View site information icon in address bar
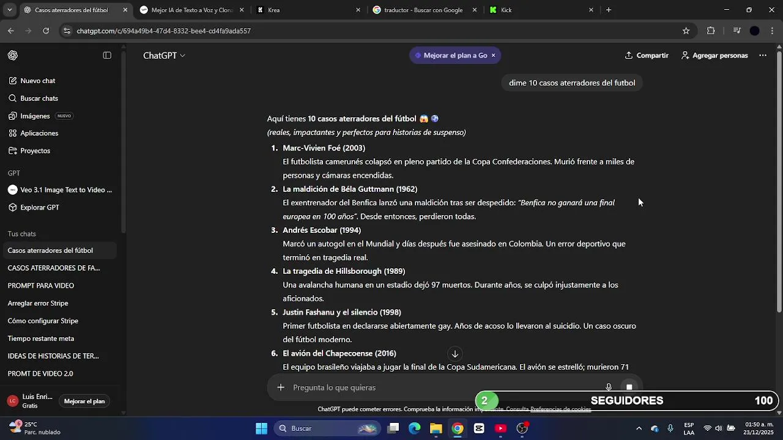Image resolution: width=783 pixels, height=440 pixels. pyautogui.click(x=67, y=31)
